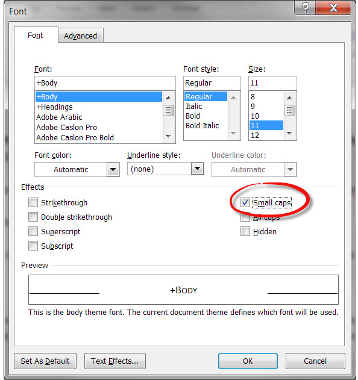Choose Adobe Caslon Pro font

(x=99, y=127)
